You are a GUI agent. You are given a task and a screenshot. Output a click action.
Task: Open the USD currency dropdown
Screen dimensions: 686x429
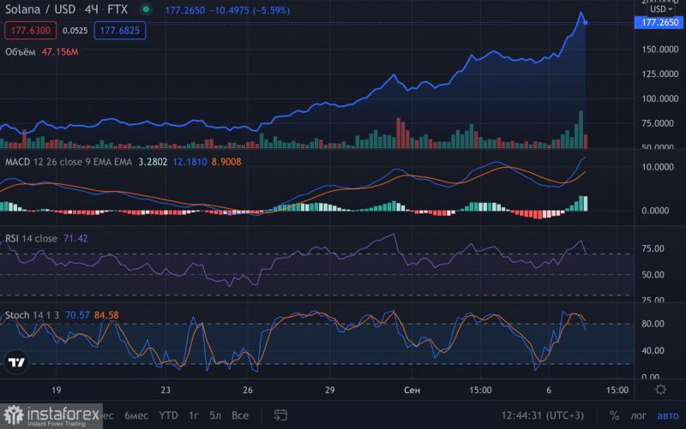pyautogui.click(x=659, y=9)
